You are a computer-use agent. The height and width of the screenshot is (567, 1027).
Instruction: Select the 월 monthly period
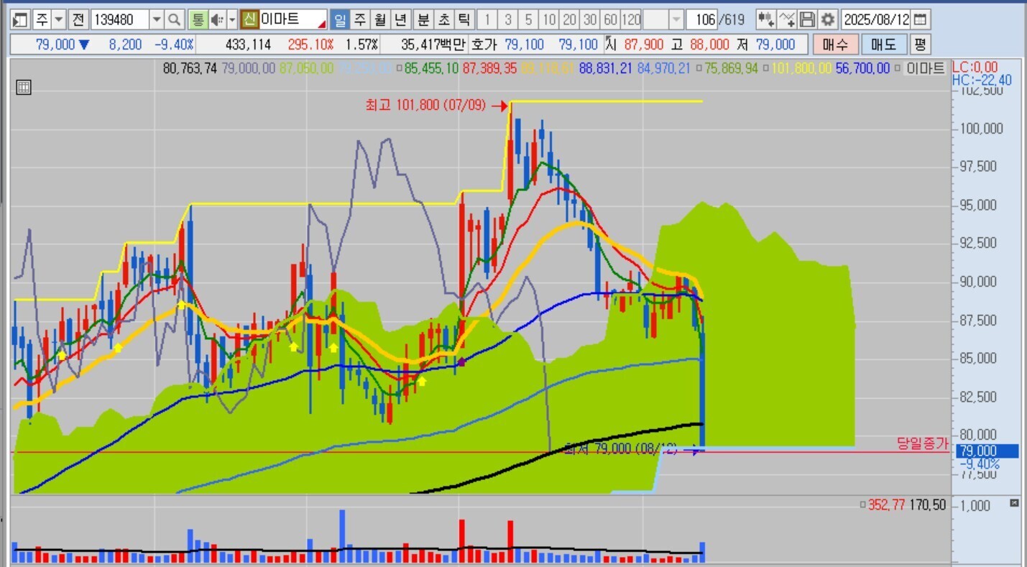pyautogui.click(x=381, y=19)
